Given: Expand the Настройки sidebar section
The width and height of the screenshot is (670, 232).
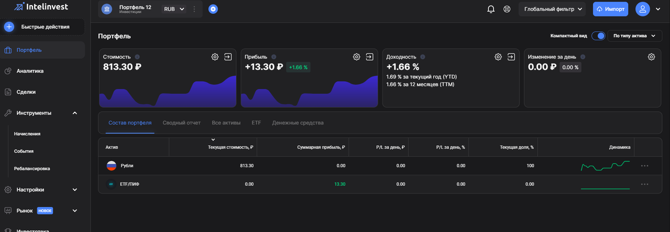Looking at the screenshot, I should pos(75,190).
